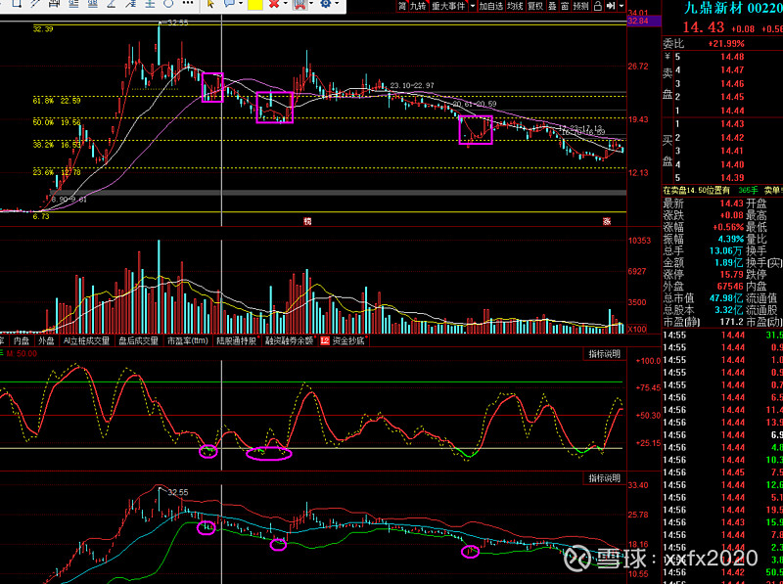Viewport: 783px width, 584px height.
Task: Click the skip-to-end arrow icon
Action: pyautogui.click(x=611, y=6)
